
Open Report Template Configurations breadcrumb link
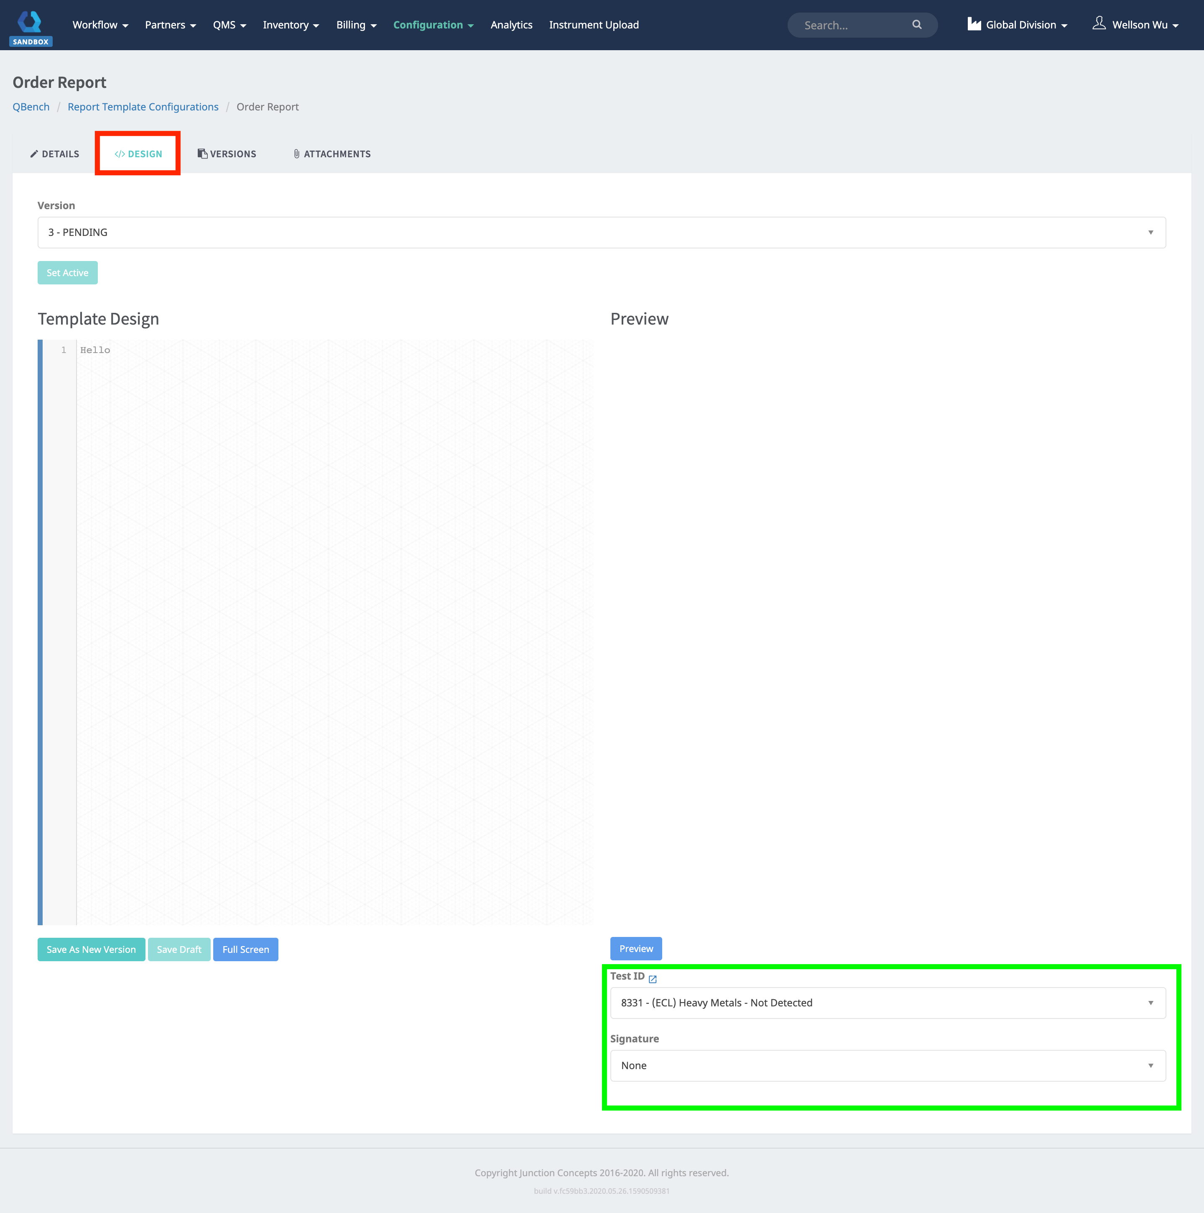point(143,107)
